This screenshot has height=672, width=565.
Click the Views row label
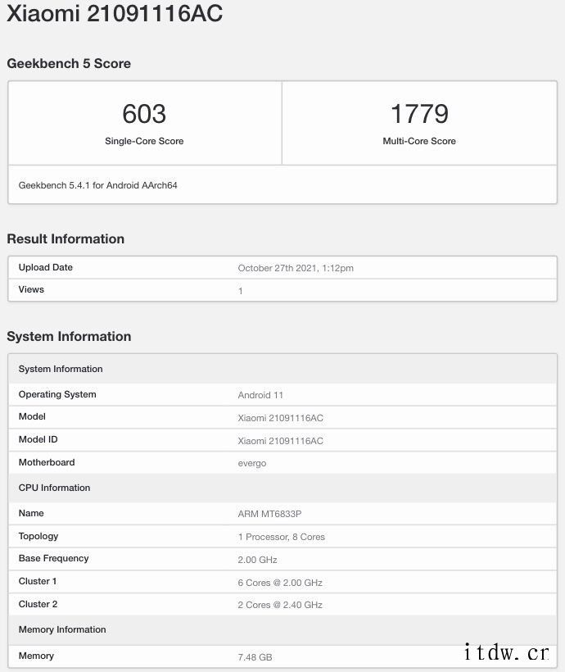[x=31, y=289]
